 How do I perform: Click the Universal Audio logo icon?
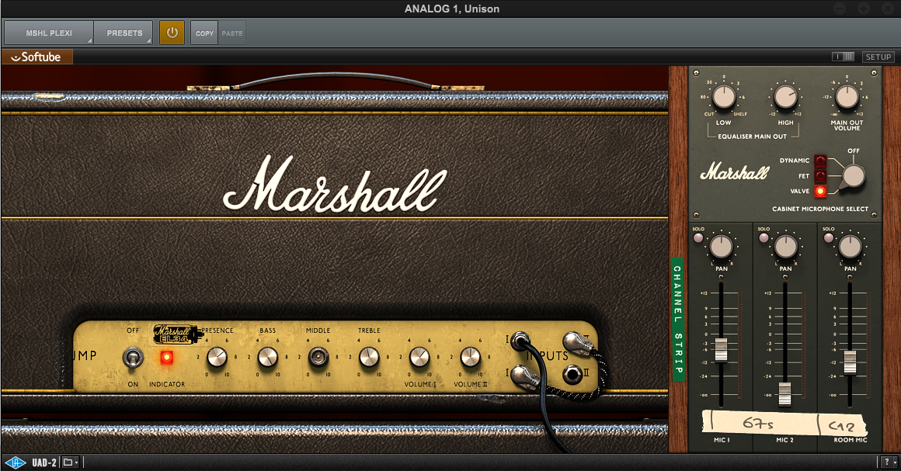16,462
